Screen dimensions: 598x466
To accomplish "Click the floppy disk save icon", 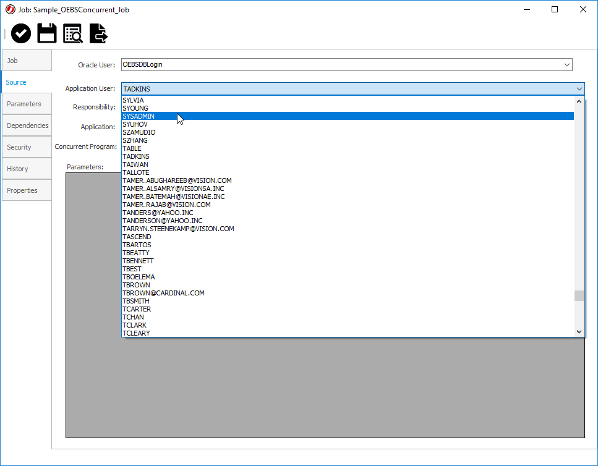I will (x=47, y=33).
